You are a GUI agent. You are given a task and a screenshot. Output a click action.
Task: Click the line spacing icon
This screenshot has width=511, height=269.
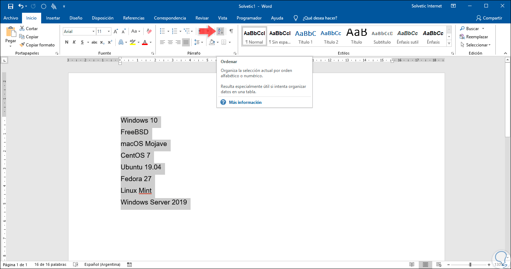[197, 42]
